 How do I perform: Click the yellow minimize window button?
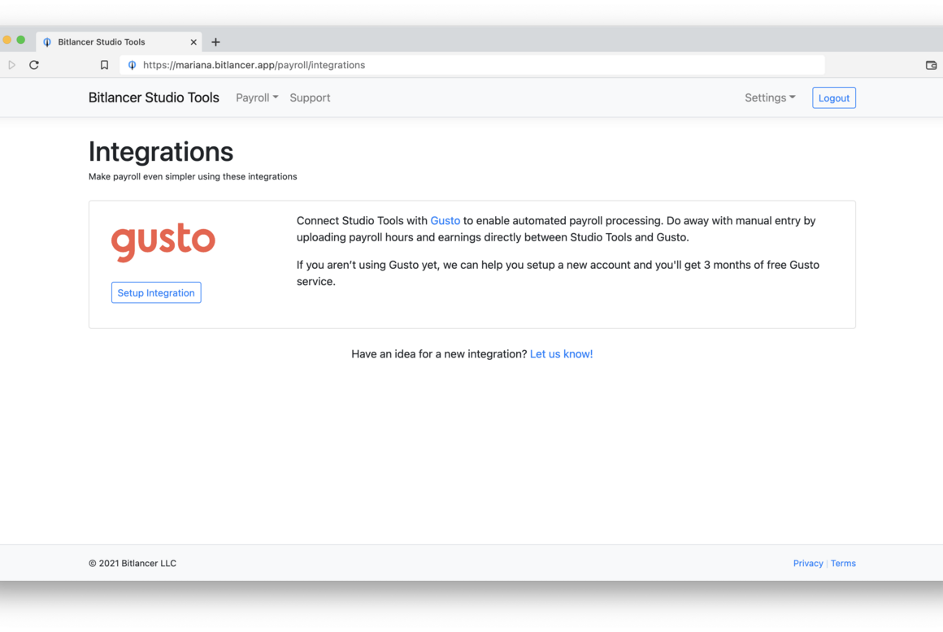[7, 40]
